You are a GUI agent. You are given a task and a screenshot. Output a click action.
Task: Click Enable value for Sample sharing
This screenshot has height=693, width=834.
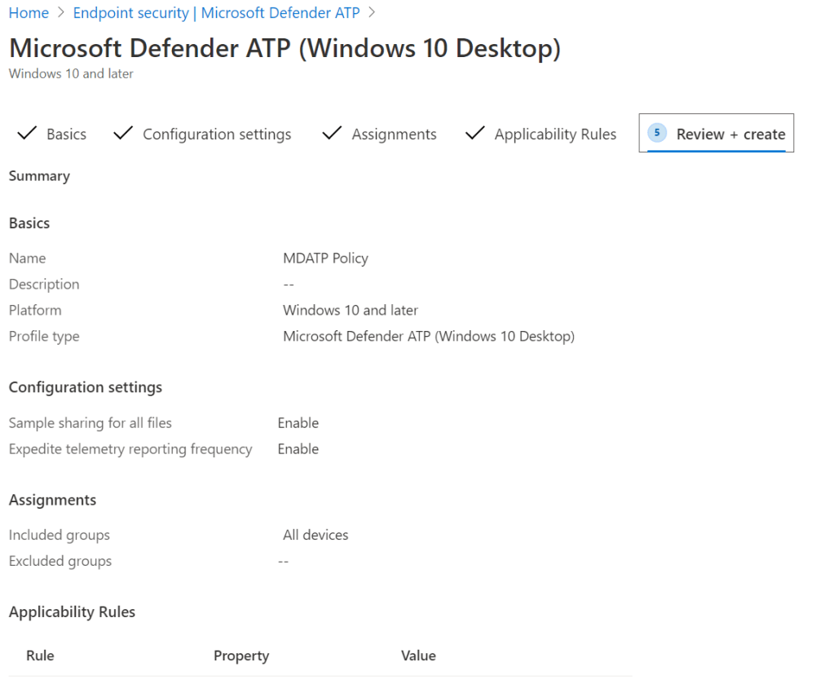pyautogui.click(x=298, y=423)
